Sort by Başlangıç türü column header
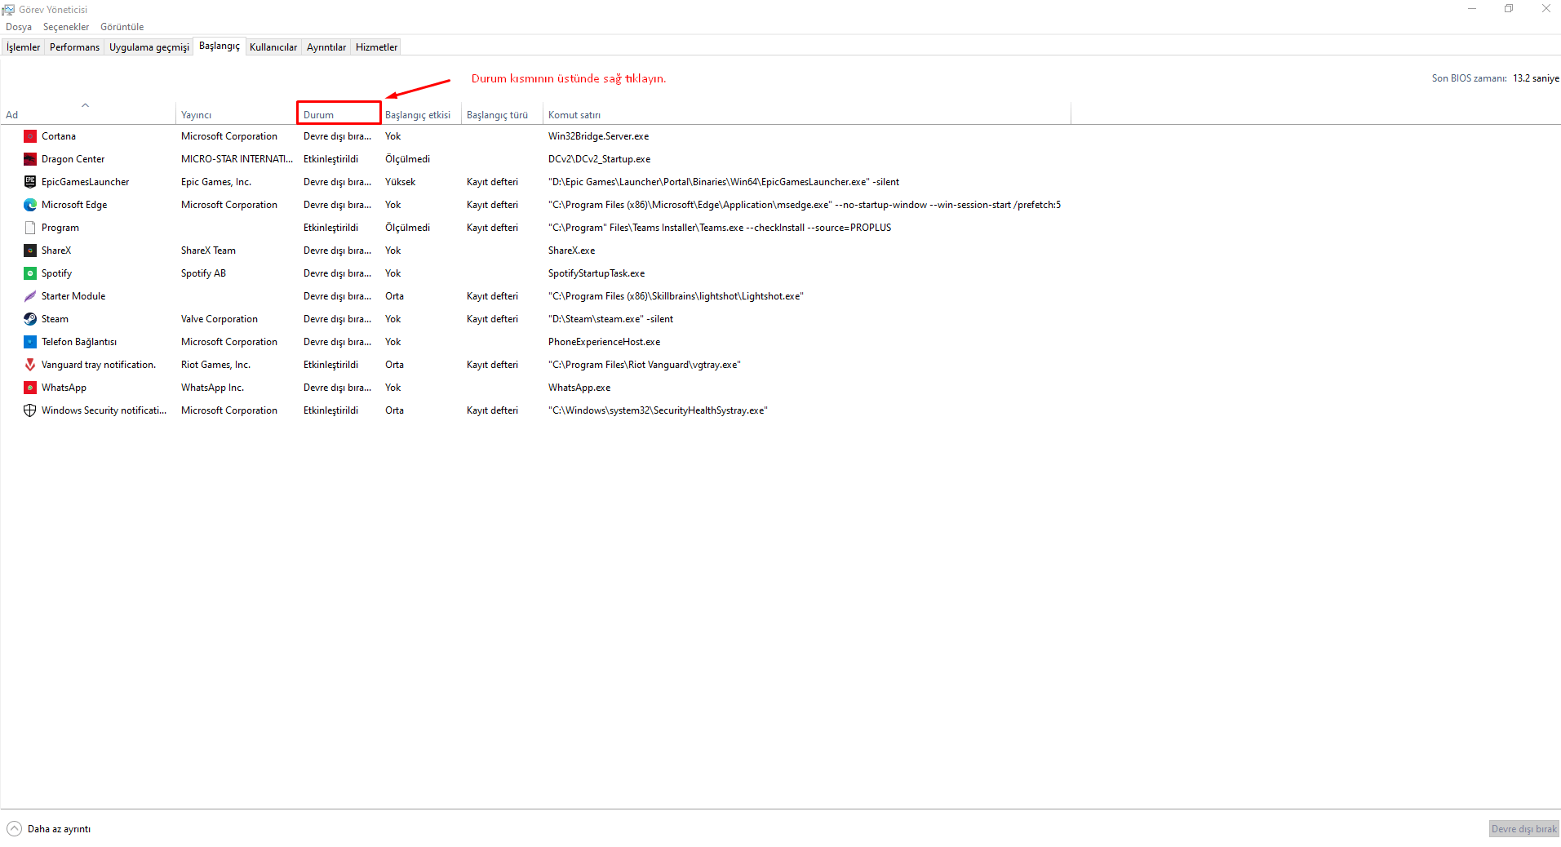Viewport: 1561px width, 847px height. point(502,115)
